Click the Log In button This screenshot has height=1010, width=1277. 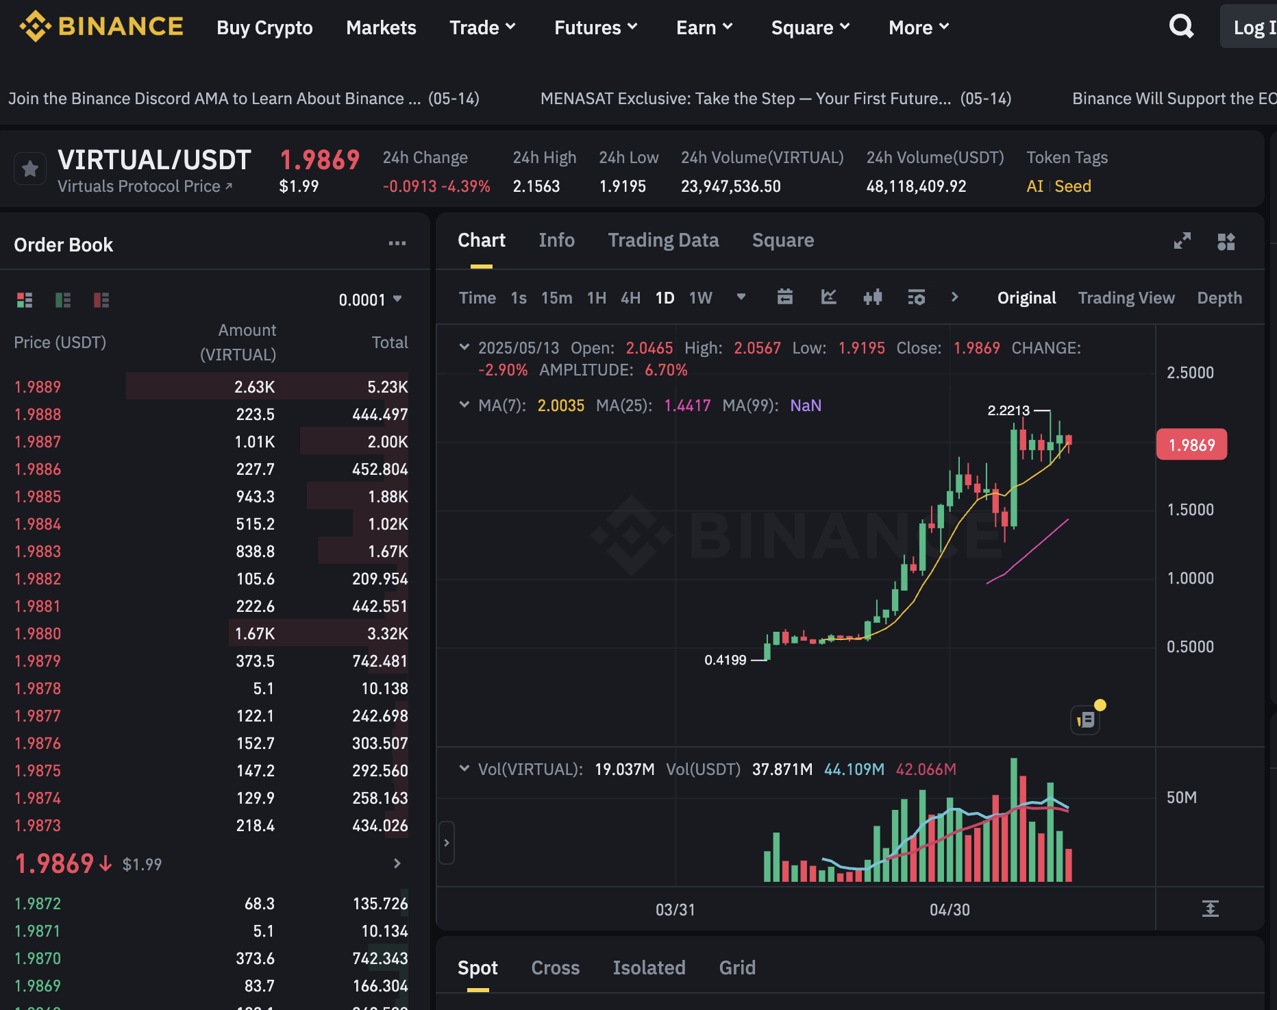[x=1249, y=27]
